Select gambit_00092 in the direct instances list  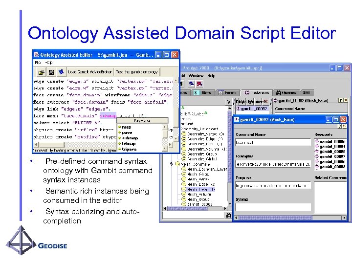click(252, 109)
